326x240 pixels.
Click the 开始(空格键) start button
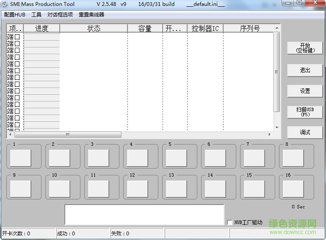tap(305, 48)
